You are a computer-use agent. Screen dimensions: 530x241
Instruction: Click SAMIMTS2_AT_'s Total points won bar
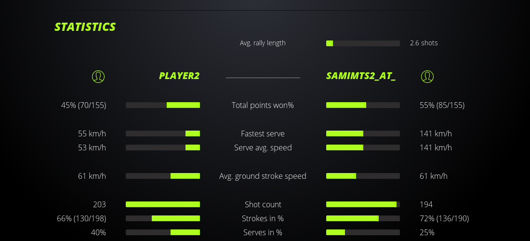(363, 105)
